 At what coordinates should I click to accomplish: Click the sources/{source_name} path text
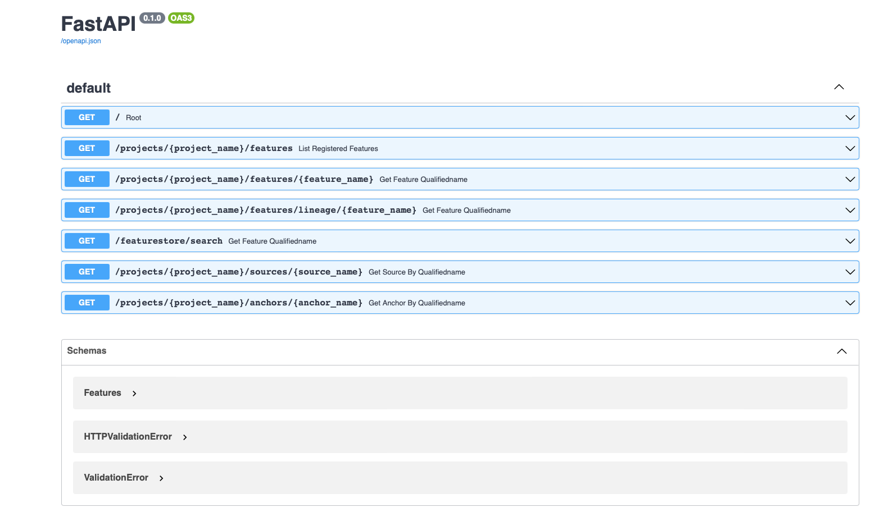[x=239, y=272]
